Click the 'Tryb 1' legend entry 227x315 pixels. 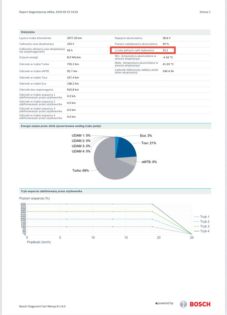point(202,217)
